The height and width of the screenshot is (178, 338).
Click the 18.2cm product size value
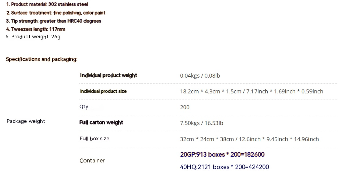pyautogui.click(x=251, y=91)
